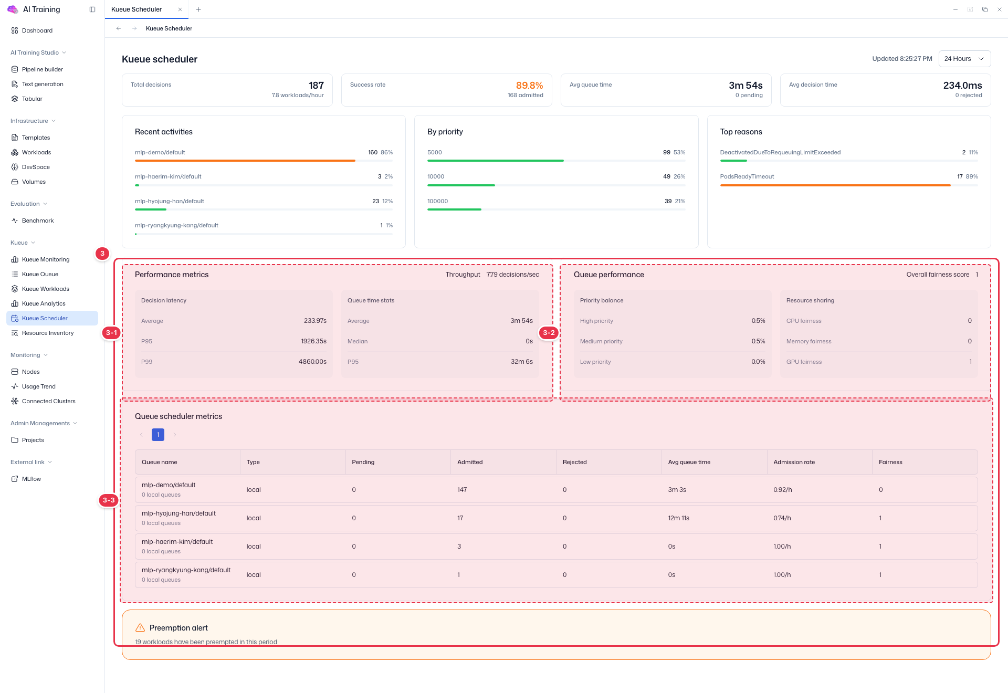Click the mlp-demo/default orange progress bar
Image resolution: width=1008 pixels, height=693 pixels.
245,161
